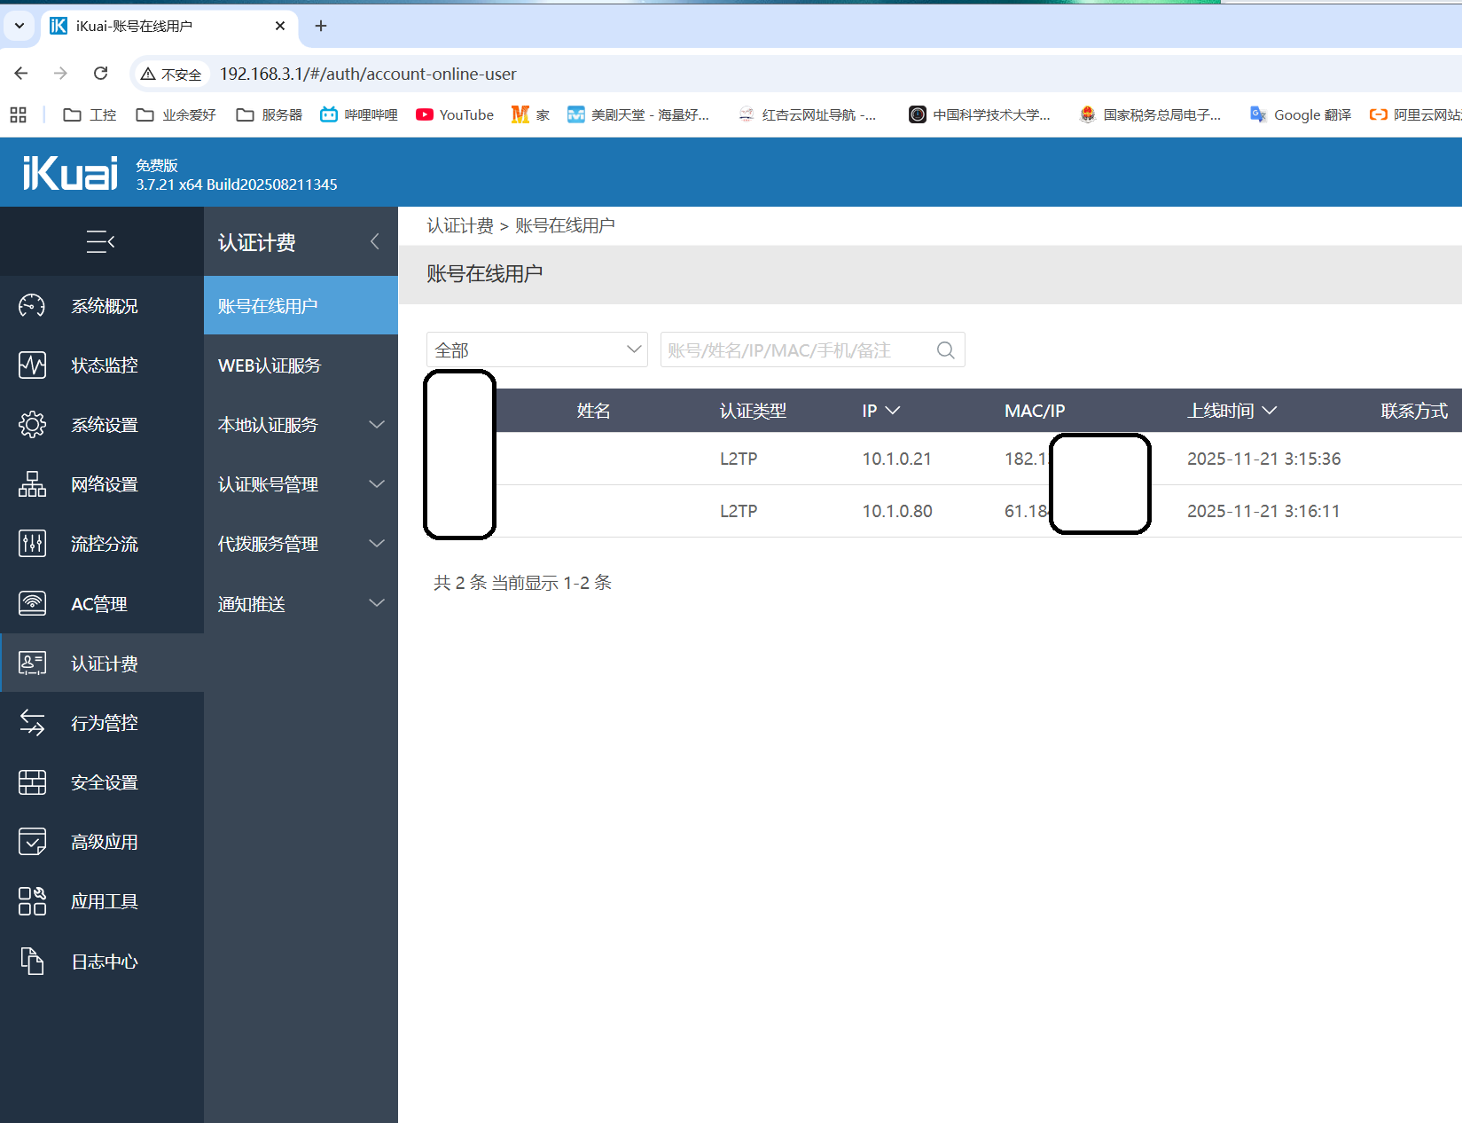Click the 安全设置 firewall icon
The height and width of the screenshot is (1123, 1462).
(x=32, y=782)
